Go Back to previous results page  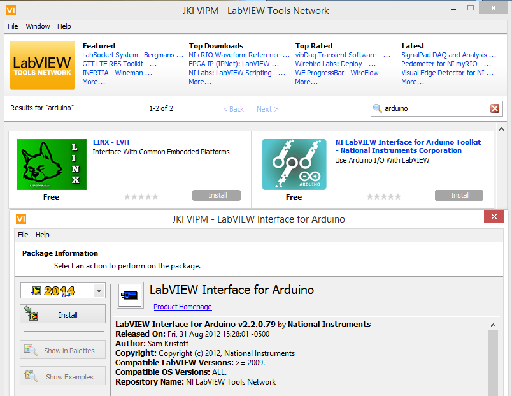tap(234, 109)
